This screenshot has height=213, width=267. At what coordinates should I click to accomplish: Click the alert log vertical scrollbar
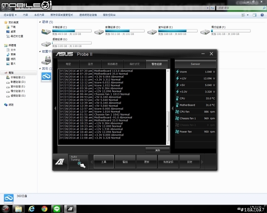[168, 126]
